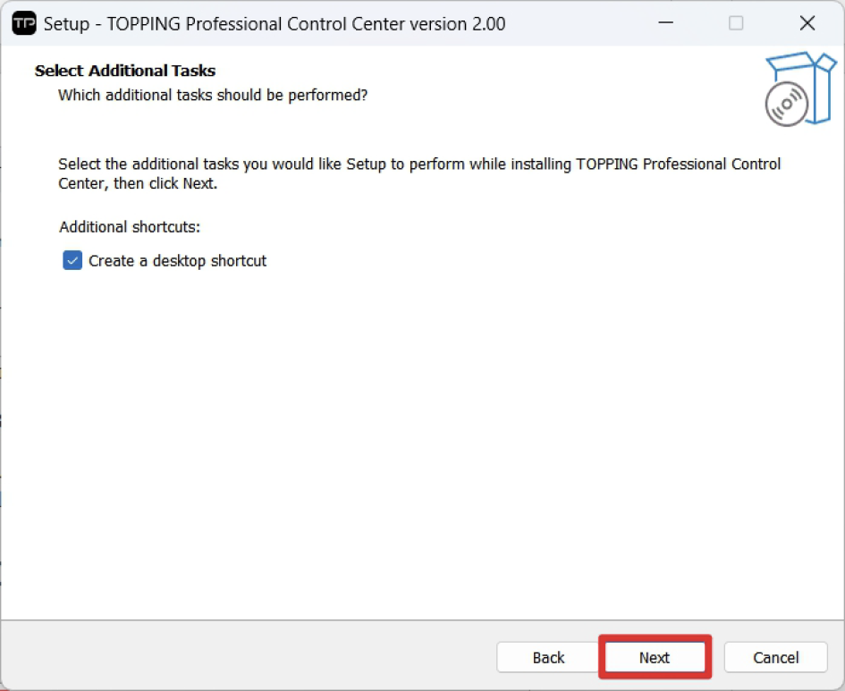Click the "Additional shortcuts:" group label

[130, 227]
